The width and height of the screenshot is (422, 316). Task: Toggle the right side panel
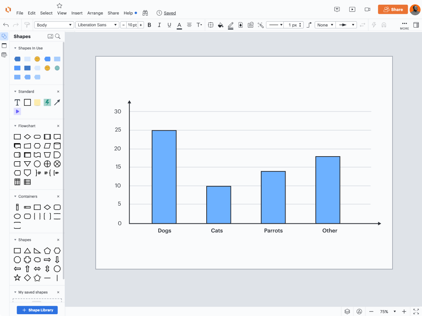pyautogui.click(x=416, y=25)
